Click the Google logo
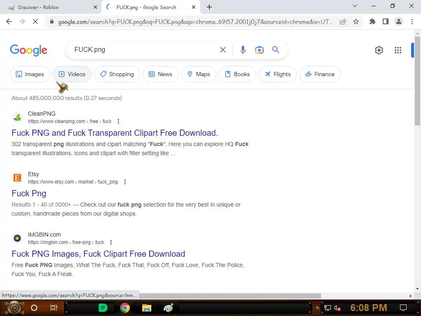Image resolution: width=421 pixels, height=316 pixels. pos(28,50)
